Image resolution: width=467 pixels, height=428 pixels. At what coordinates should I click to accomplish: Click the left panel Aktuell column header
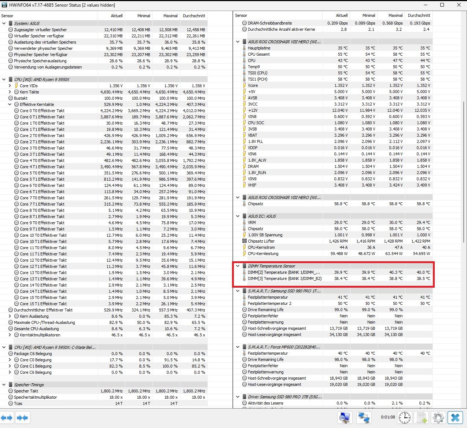[x=111, y=16]
